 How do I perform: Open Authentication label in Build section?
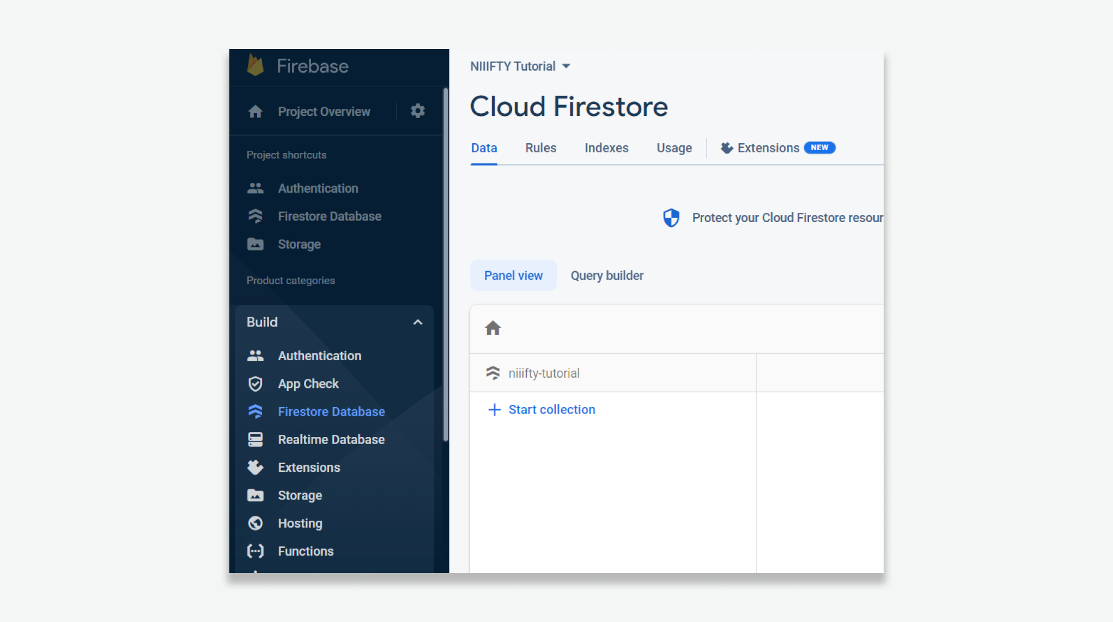320,355
